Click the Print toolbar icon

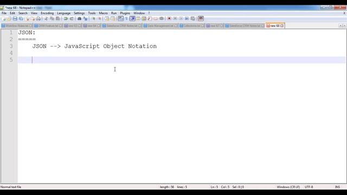point(38,19)
